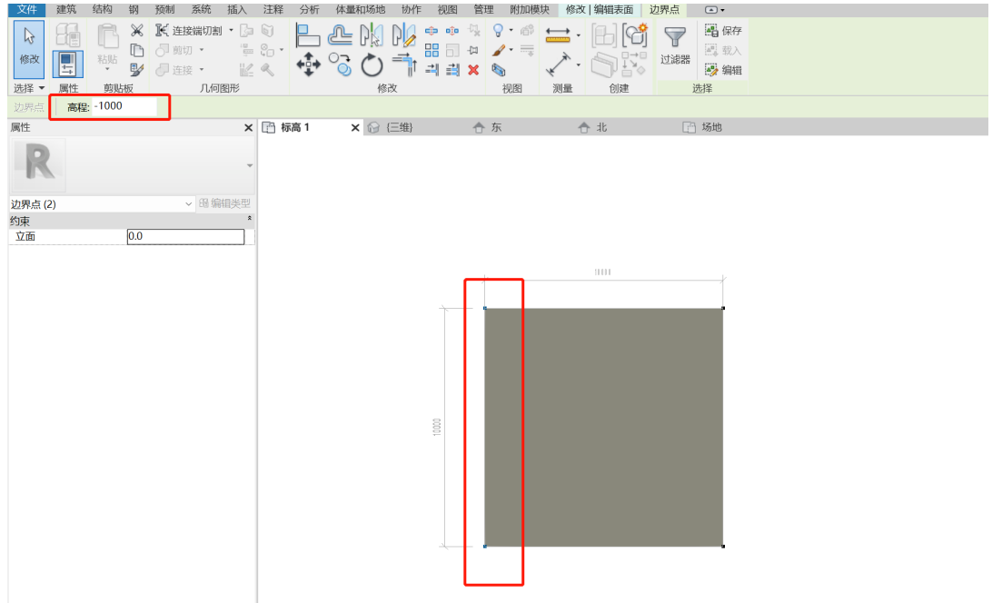Click the Offset tool icon
Viewport: 1002px width, 603px height.
pyautogui.click(x=340, y=35)
